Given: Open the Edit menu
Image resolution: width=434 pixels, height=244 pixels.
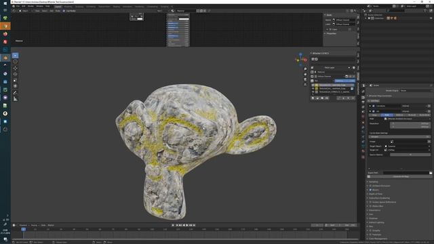Looking at the screenshot, I should (24, 6).
